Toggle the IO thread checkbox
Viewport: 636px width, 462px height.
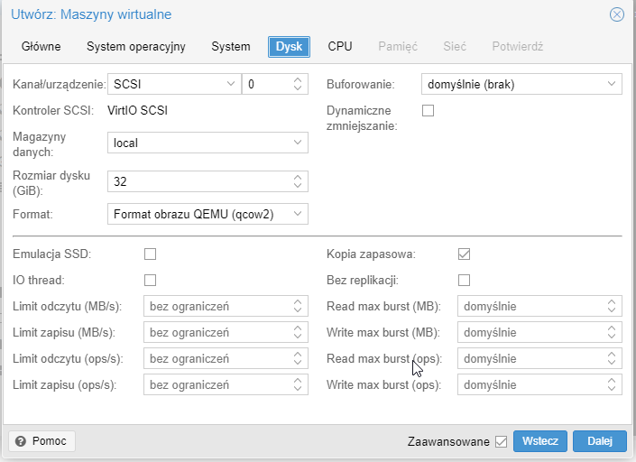(x=151, y=280)
